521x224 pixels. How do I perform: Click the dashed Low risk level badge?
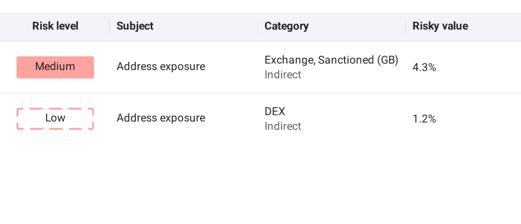click(55, 118)
